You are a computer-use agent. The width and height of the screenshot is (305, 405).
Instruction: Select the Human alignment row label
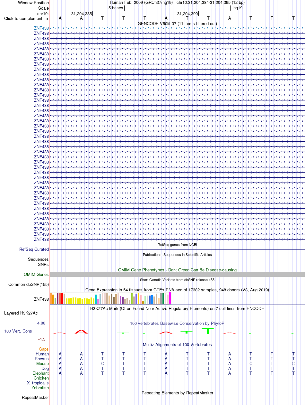[42, 354]
